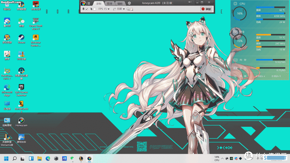Open Microsoft Edge from the taskbar
This screenshot has height=163, width=290.
48,158
